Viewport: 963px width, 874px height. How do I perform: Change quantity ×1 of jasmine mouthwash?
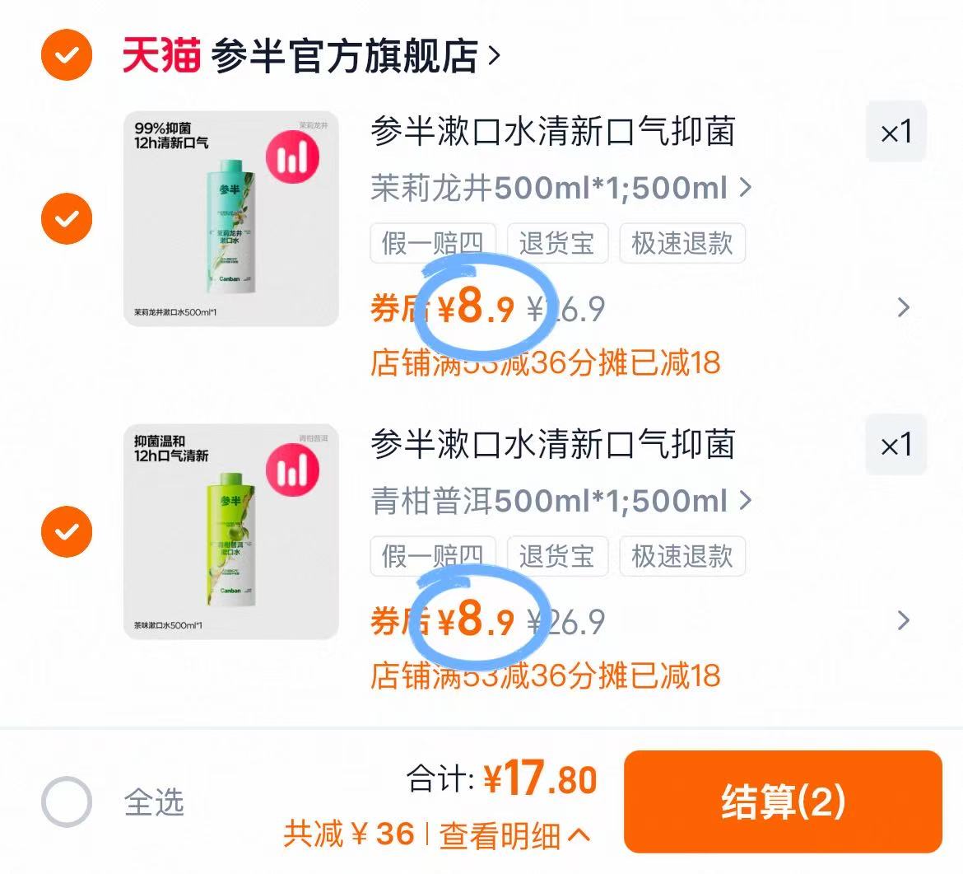tap(896, 132)
